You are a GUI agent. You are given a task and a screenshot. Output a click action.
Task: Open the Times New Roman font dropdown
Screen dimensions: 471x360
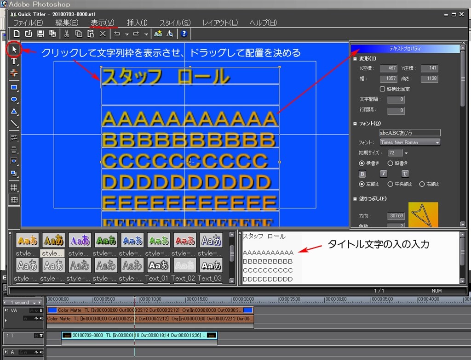click(410, 142)
